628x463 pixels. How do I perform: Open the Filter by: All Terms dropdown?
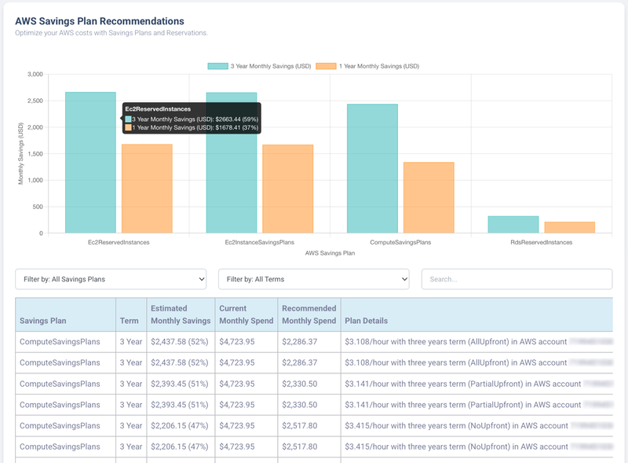point(313,279)
